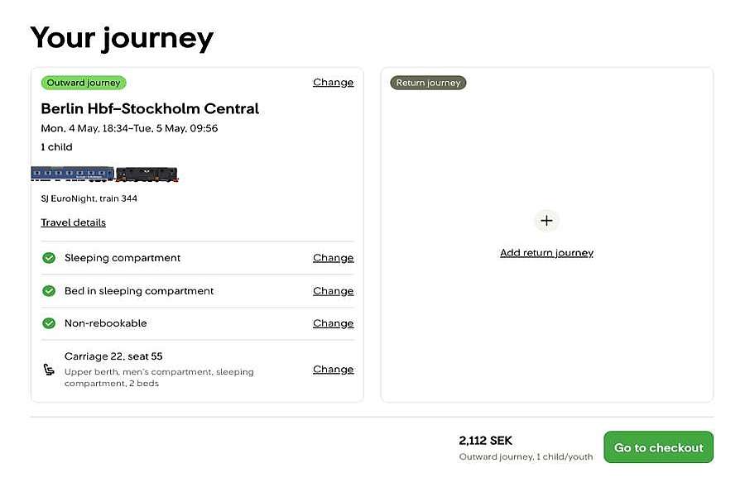This screenshot has width=745, height=492.
Task: Click the green checkmark beside Non-rebookable
Action: 49,323
